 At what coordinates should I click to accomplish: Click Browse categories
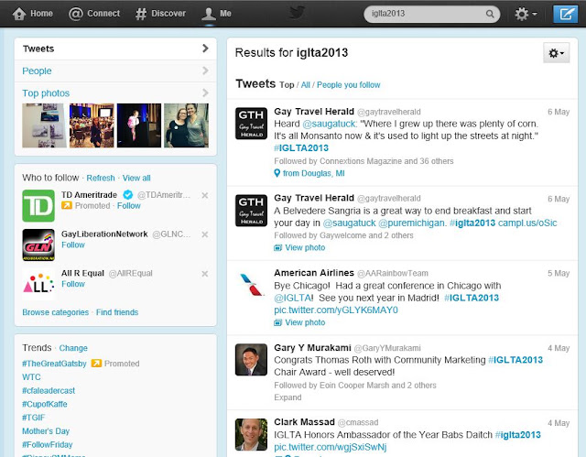tap(55, 312)
